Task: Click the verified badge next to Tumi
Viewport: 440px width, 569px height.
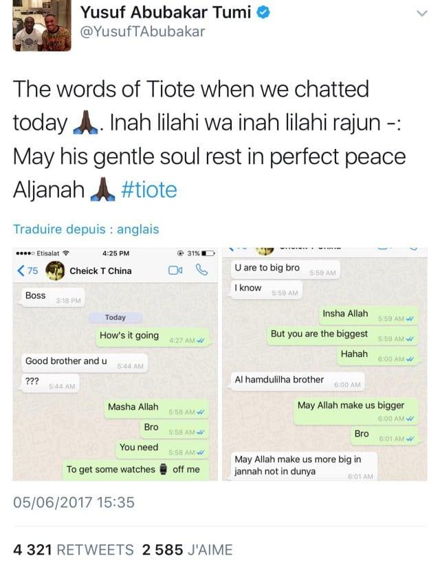Action: (x=263, y=13)
